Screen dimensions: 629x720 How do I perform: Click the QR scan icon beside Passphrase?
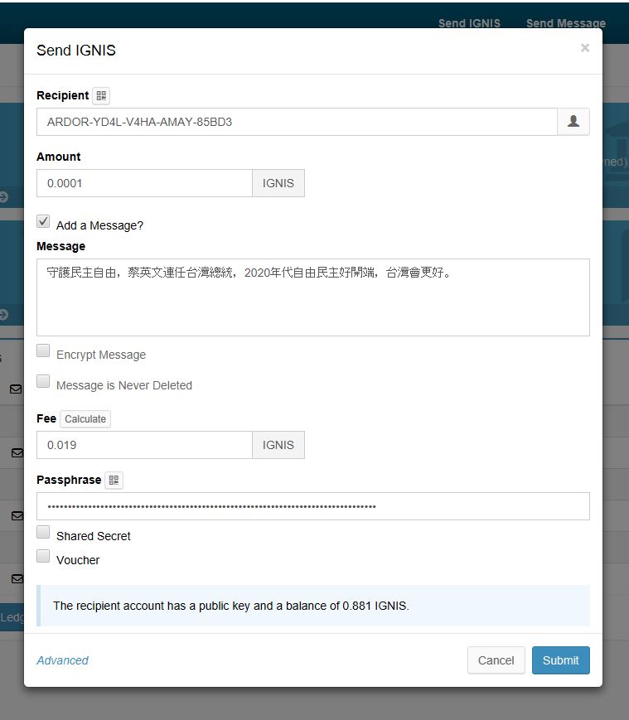click(x=114, y=481)
